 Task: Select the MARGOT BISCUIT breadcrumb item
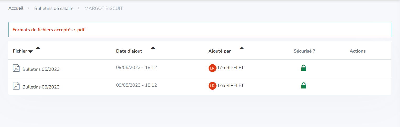[104, 8]
